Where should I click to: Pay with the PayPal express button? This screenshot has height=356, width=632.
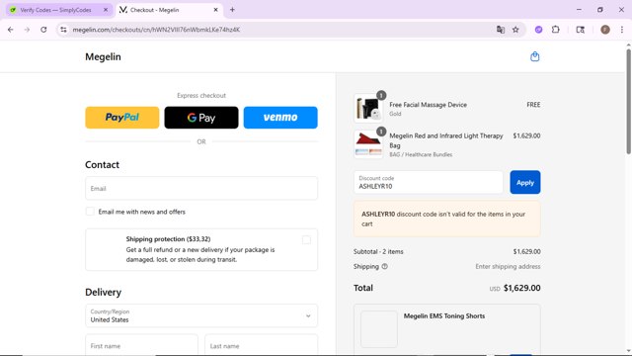click(122, 118)
